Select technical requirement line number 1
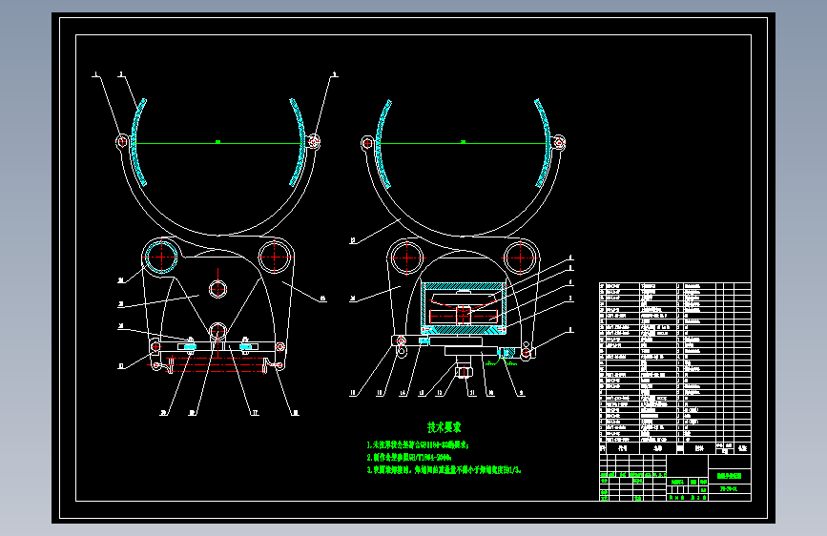Viewport: 827px width, 536px height. tap(418, 444)
